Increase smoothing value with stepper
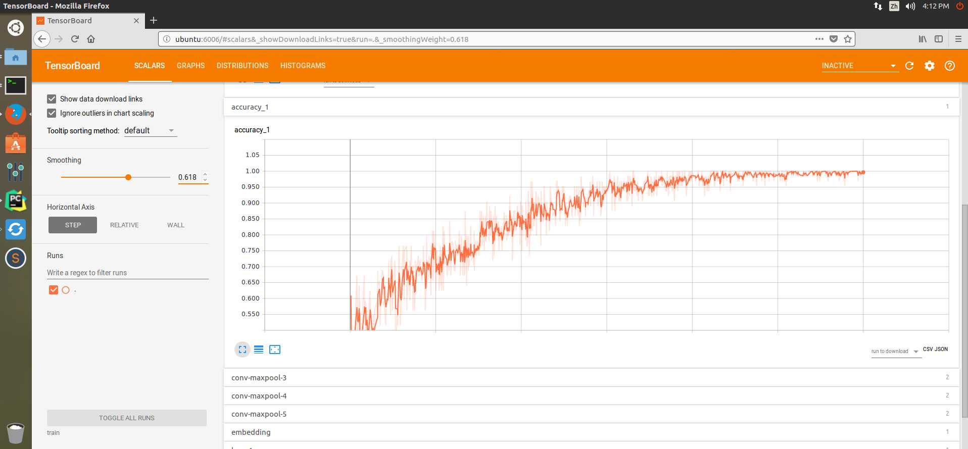The width and height of the screenshot is (968, 449). pyautogui.click(x=205, y=174)
